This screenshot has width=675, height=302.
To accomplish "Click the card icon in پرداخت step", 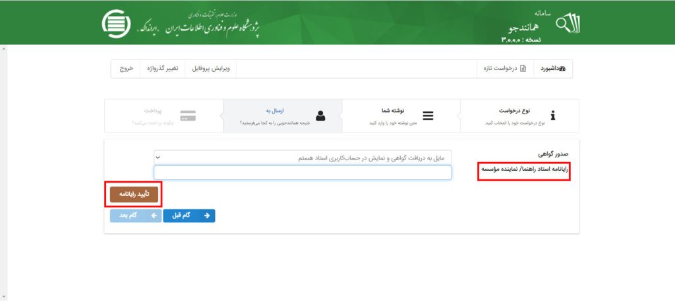I will click(188, 115).
